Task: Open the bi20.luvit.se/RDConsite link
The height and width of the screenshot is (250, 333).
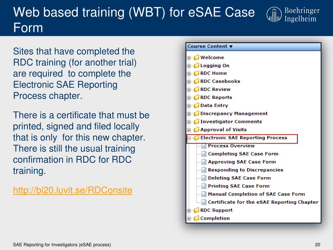Action: click(x=73, y=190)
